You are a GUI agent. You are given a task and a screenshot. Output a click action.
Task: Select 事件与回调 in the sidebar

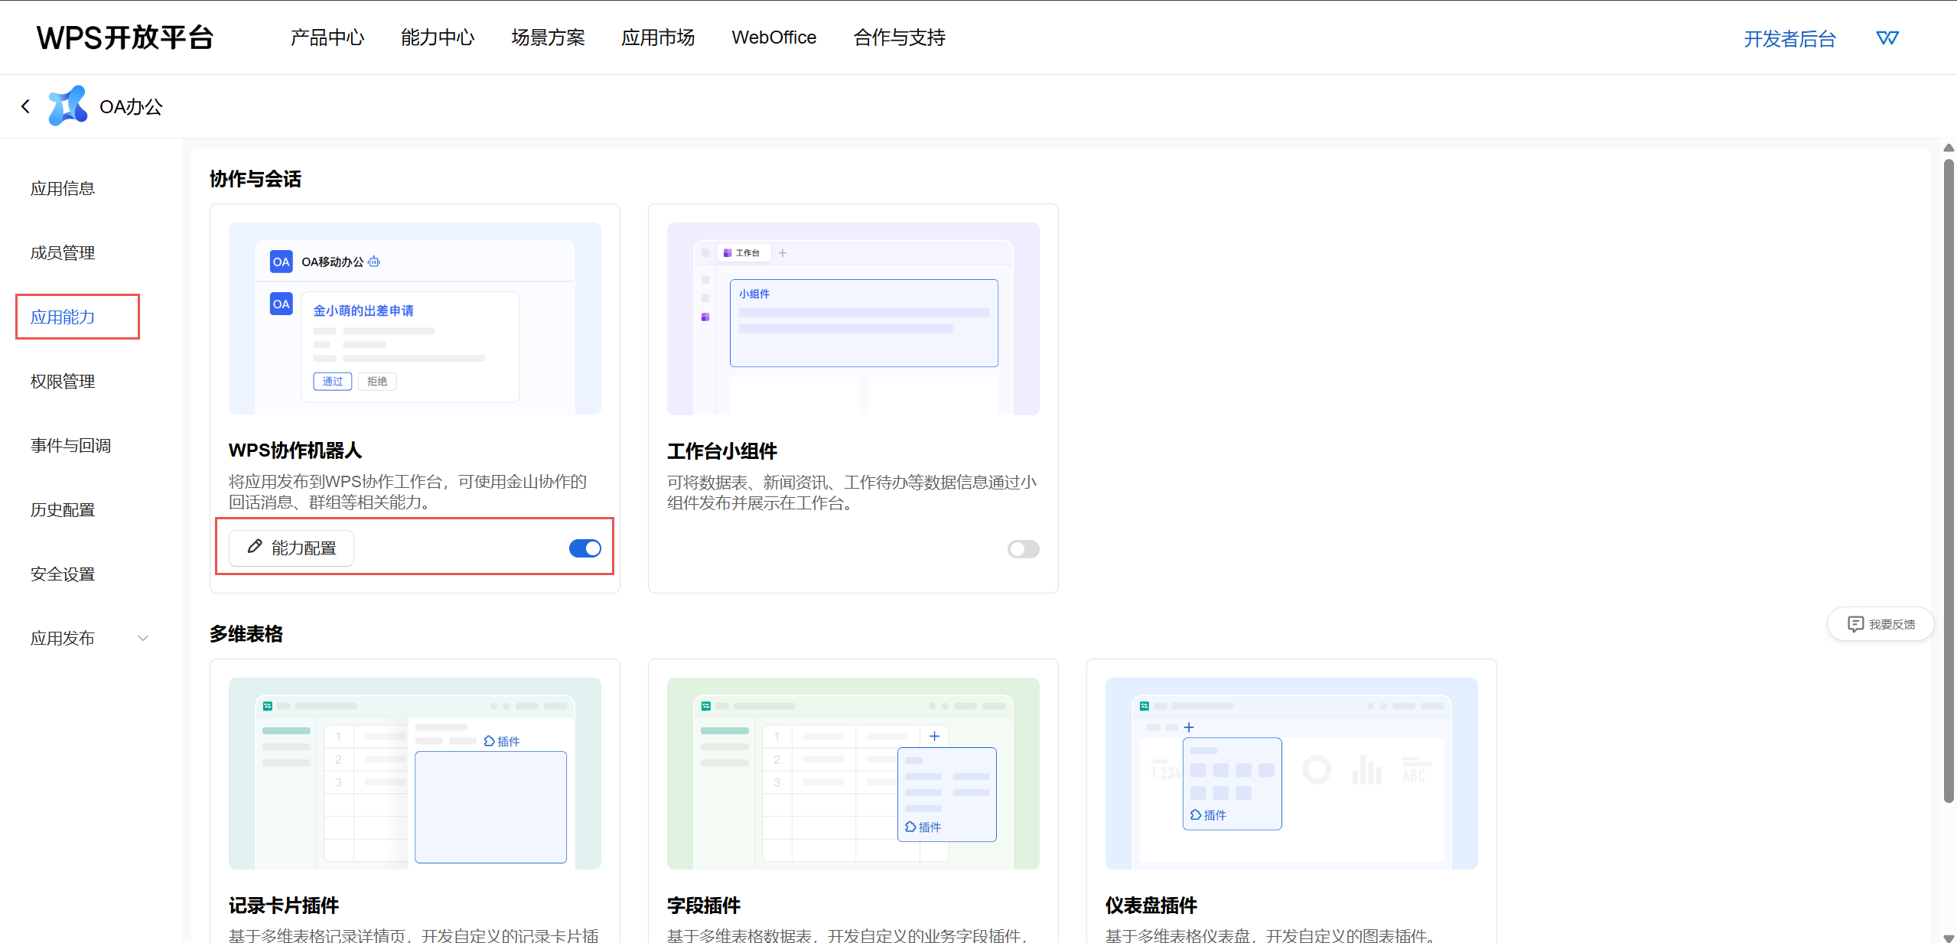pyautogui.click(x=70, y=445)
